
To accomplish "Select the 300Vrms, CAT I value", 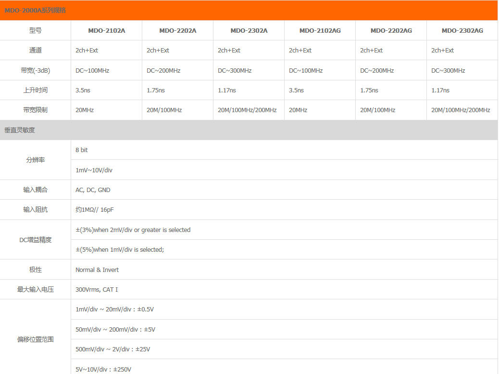I will [x=97, y=290].
